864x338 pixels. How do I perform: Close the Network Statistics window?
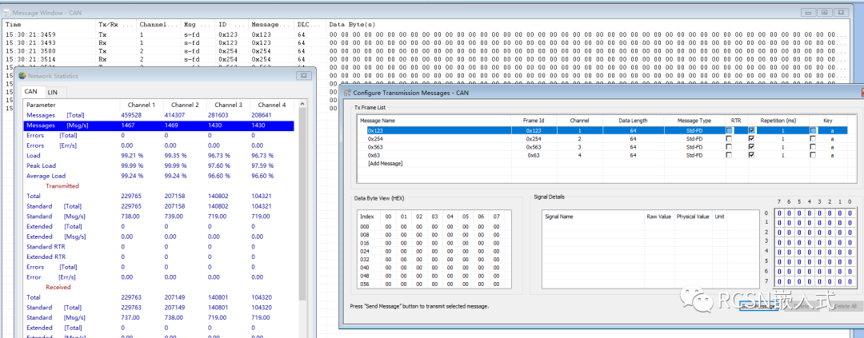[x=304, y=75]
